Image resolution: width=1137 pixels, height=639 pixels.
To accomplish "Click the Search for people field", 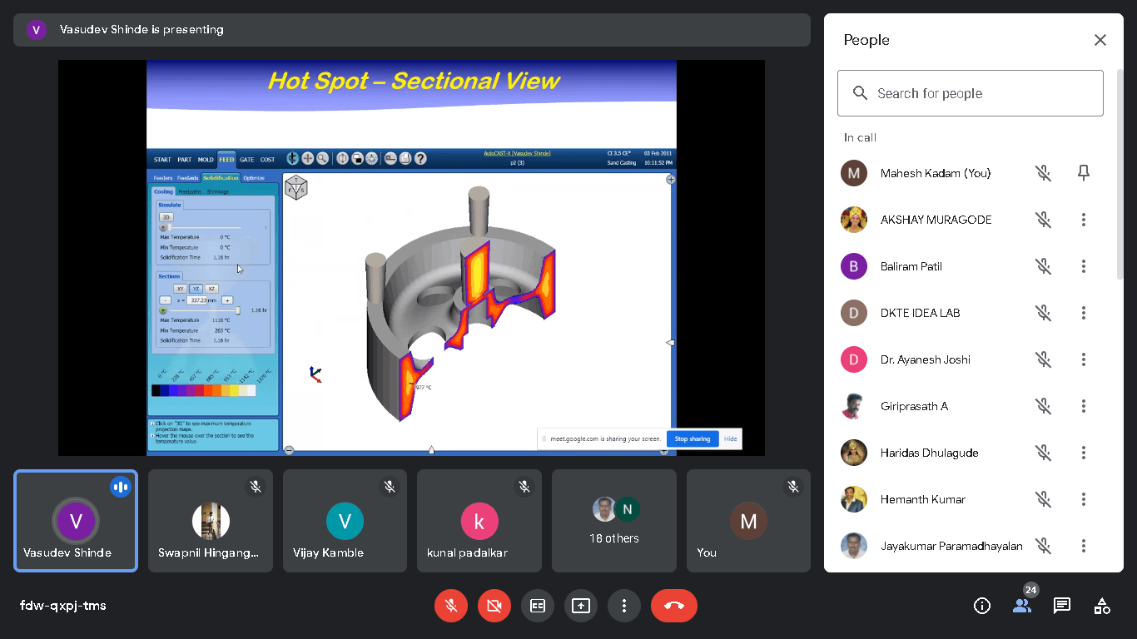I will pos(971,93).
